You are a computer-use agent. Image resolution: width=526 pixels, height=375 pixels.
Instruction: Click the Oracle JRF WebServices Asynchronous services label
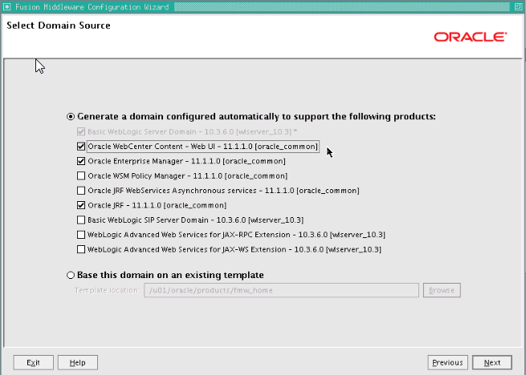point(223,191)
